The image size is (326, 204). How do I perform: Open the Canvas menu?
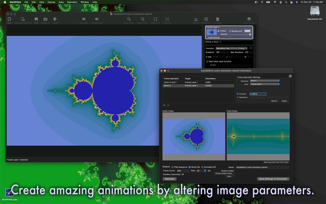click(x=51, y=2)
